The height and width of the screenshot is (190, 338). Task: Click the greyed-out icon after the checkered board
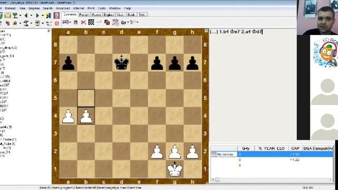[x=99, y=22]
